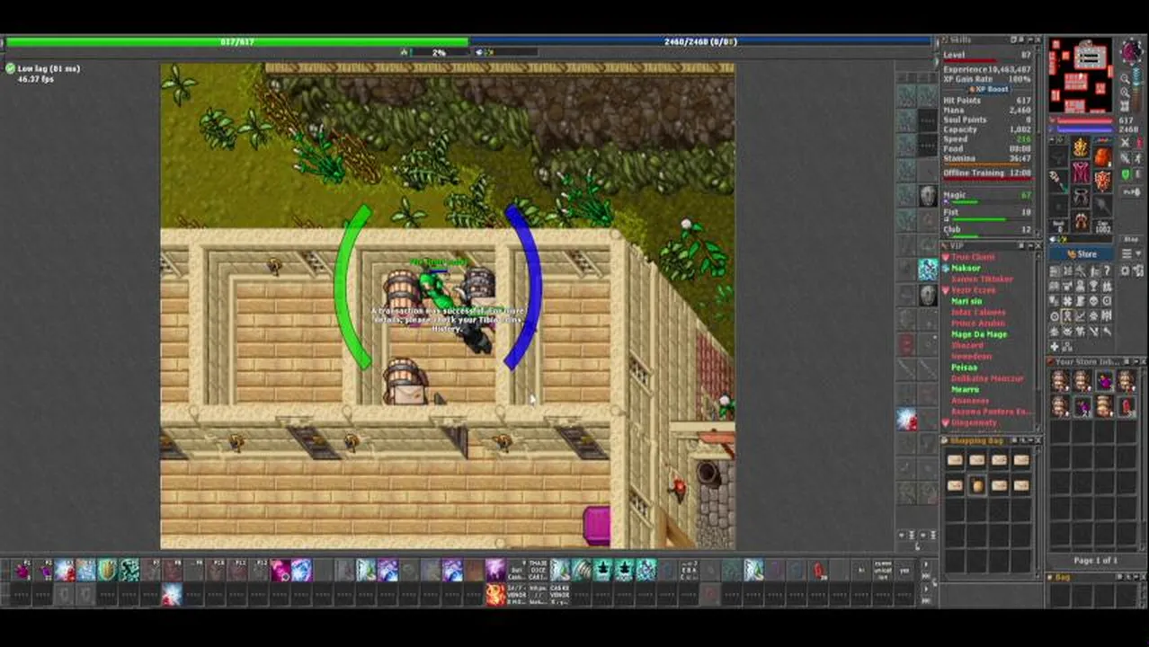Select the boots equipment slot
This screenshot has width=1149, height=647.
(x=1081, y=219)
